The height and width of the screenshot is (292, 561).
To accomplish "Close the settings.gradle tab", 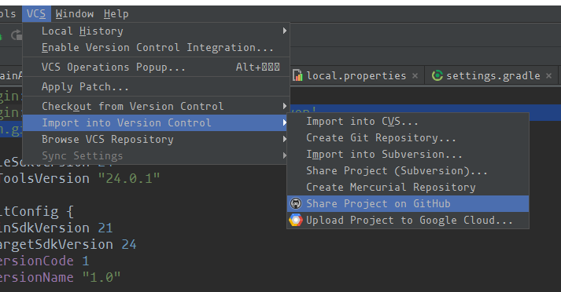I will (x=549, y=75).
